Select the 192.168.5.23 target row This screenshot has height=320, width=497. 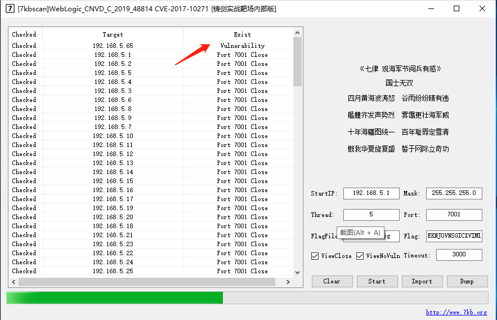tap(151, 244)
